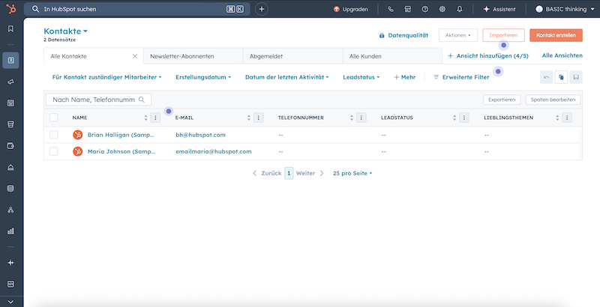600x307 pixels.
Task: Open the marketplace store icon
Action: click(x=407, y=9)
